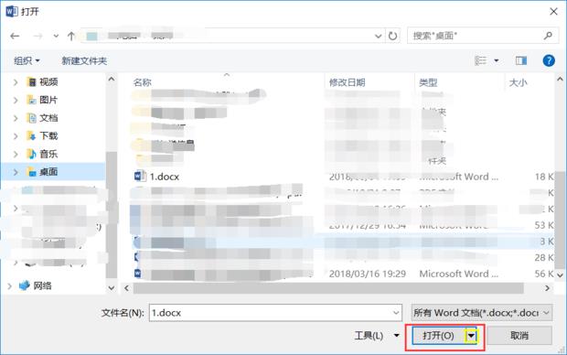Viewport: 567px width, 355px height.
Task: Expand the 图片 tree node arrow
Action: [x=16, y=101]
